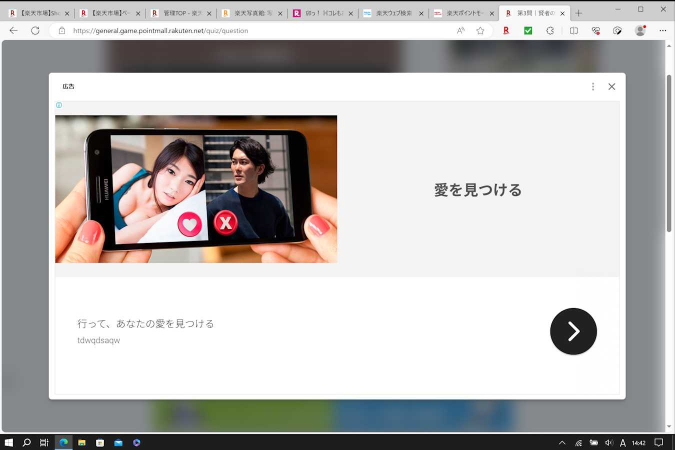This screenshot has width=675, height=450.
Task: Open Mail app from the taskbar
Action: 118,442
